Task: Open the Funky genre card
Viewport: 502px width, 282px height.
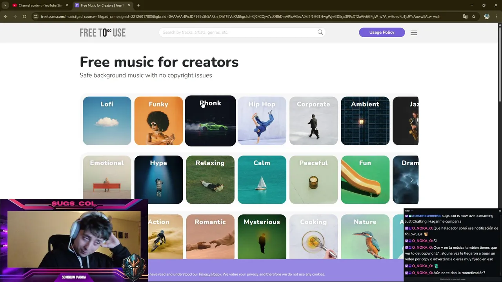Action: click(x=158, y=121)
